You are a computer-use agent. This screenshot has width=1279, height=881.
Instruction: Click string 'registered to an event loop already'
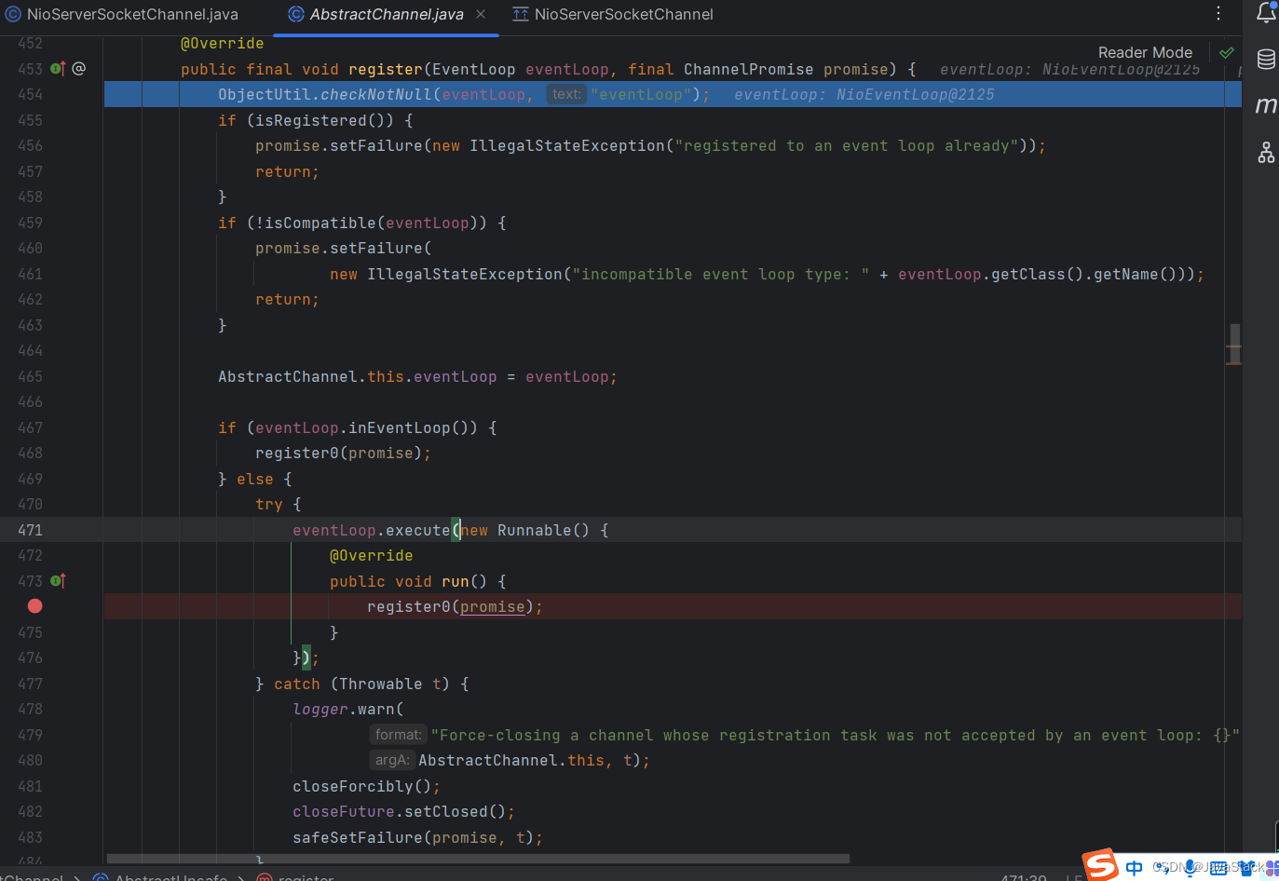(x=847, y=145)
